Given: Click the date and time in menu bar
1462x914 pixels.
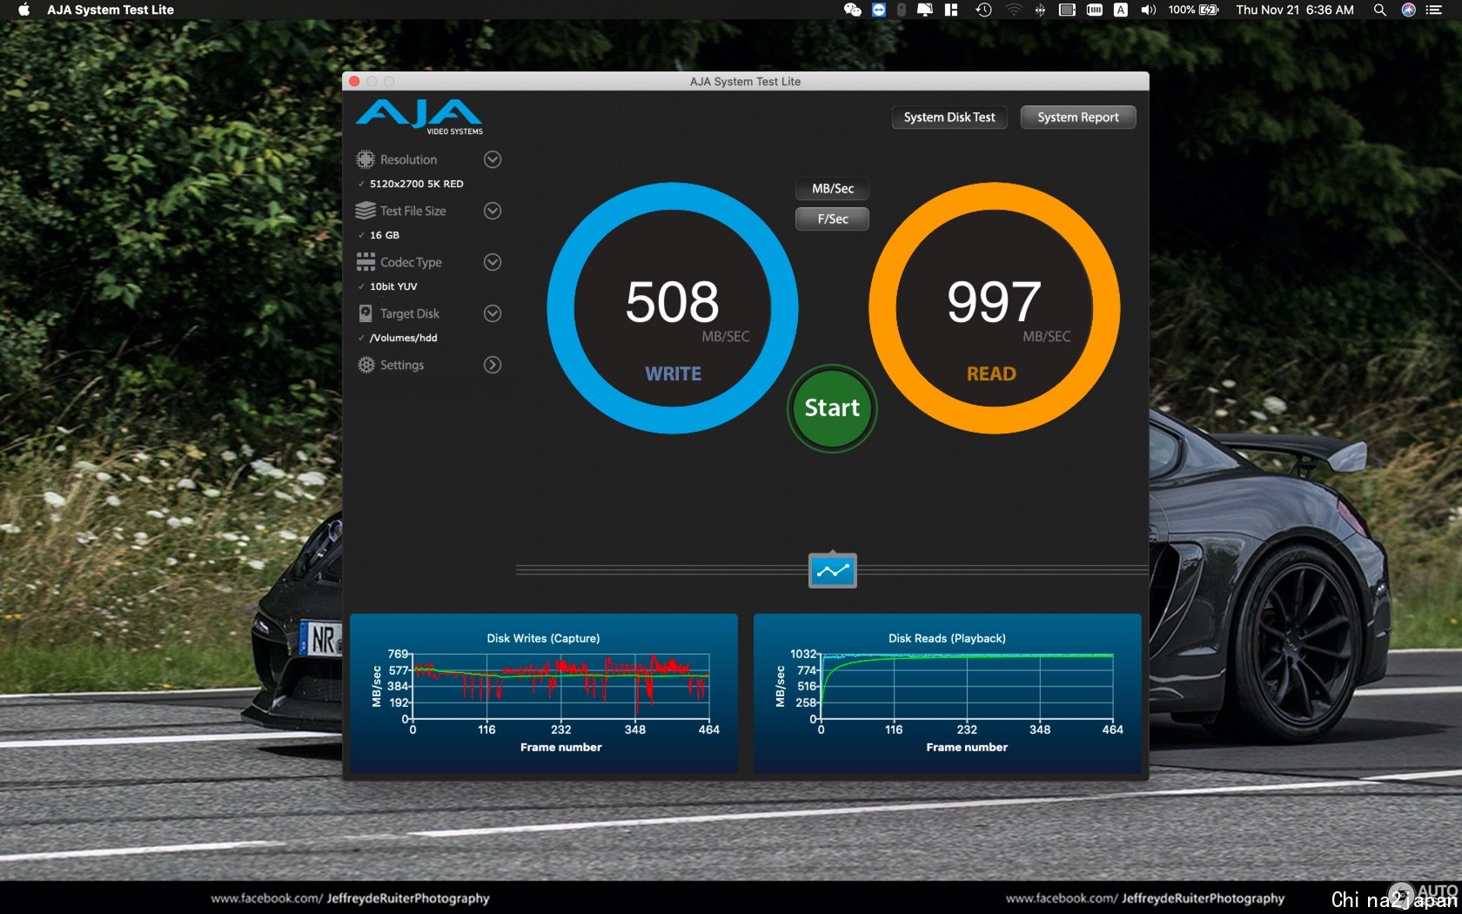Looking at the screenshot, I should [1295, 10].
